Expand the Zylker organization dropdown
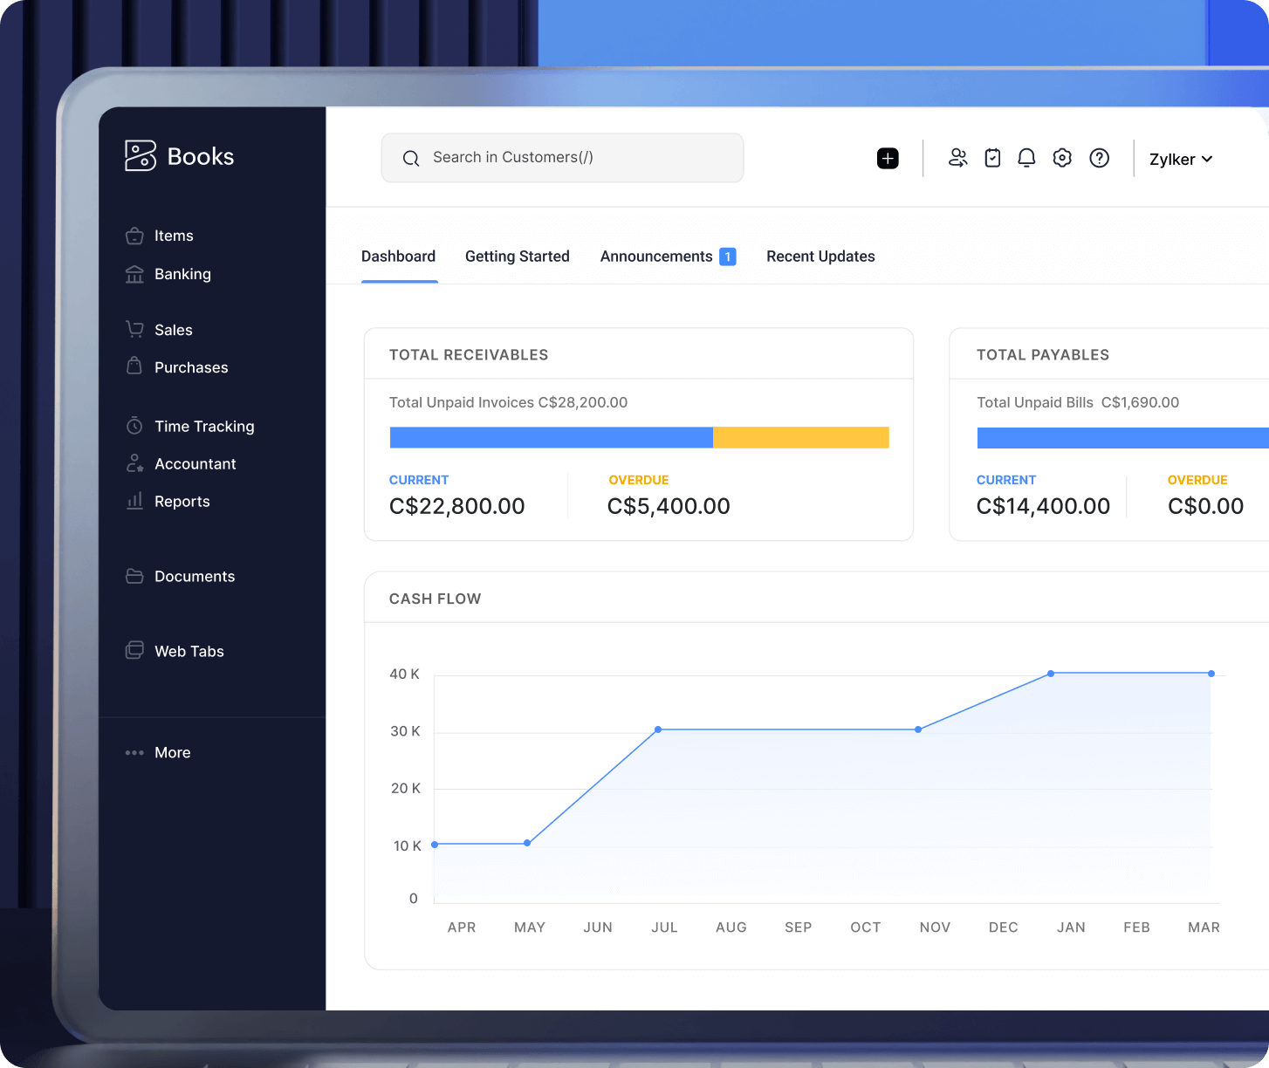Viewport: 1269px width, 1068px height. pos(1180,159)
